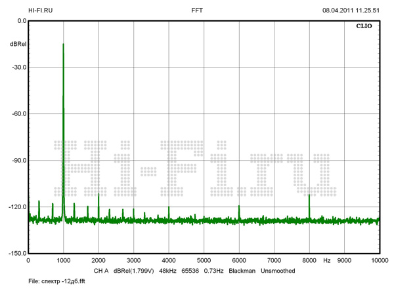This screenshot has height=295, width=394.
Task: Click the CH A channel label
Action: tap(100, 270)
